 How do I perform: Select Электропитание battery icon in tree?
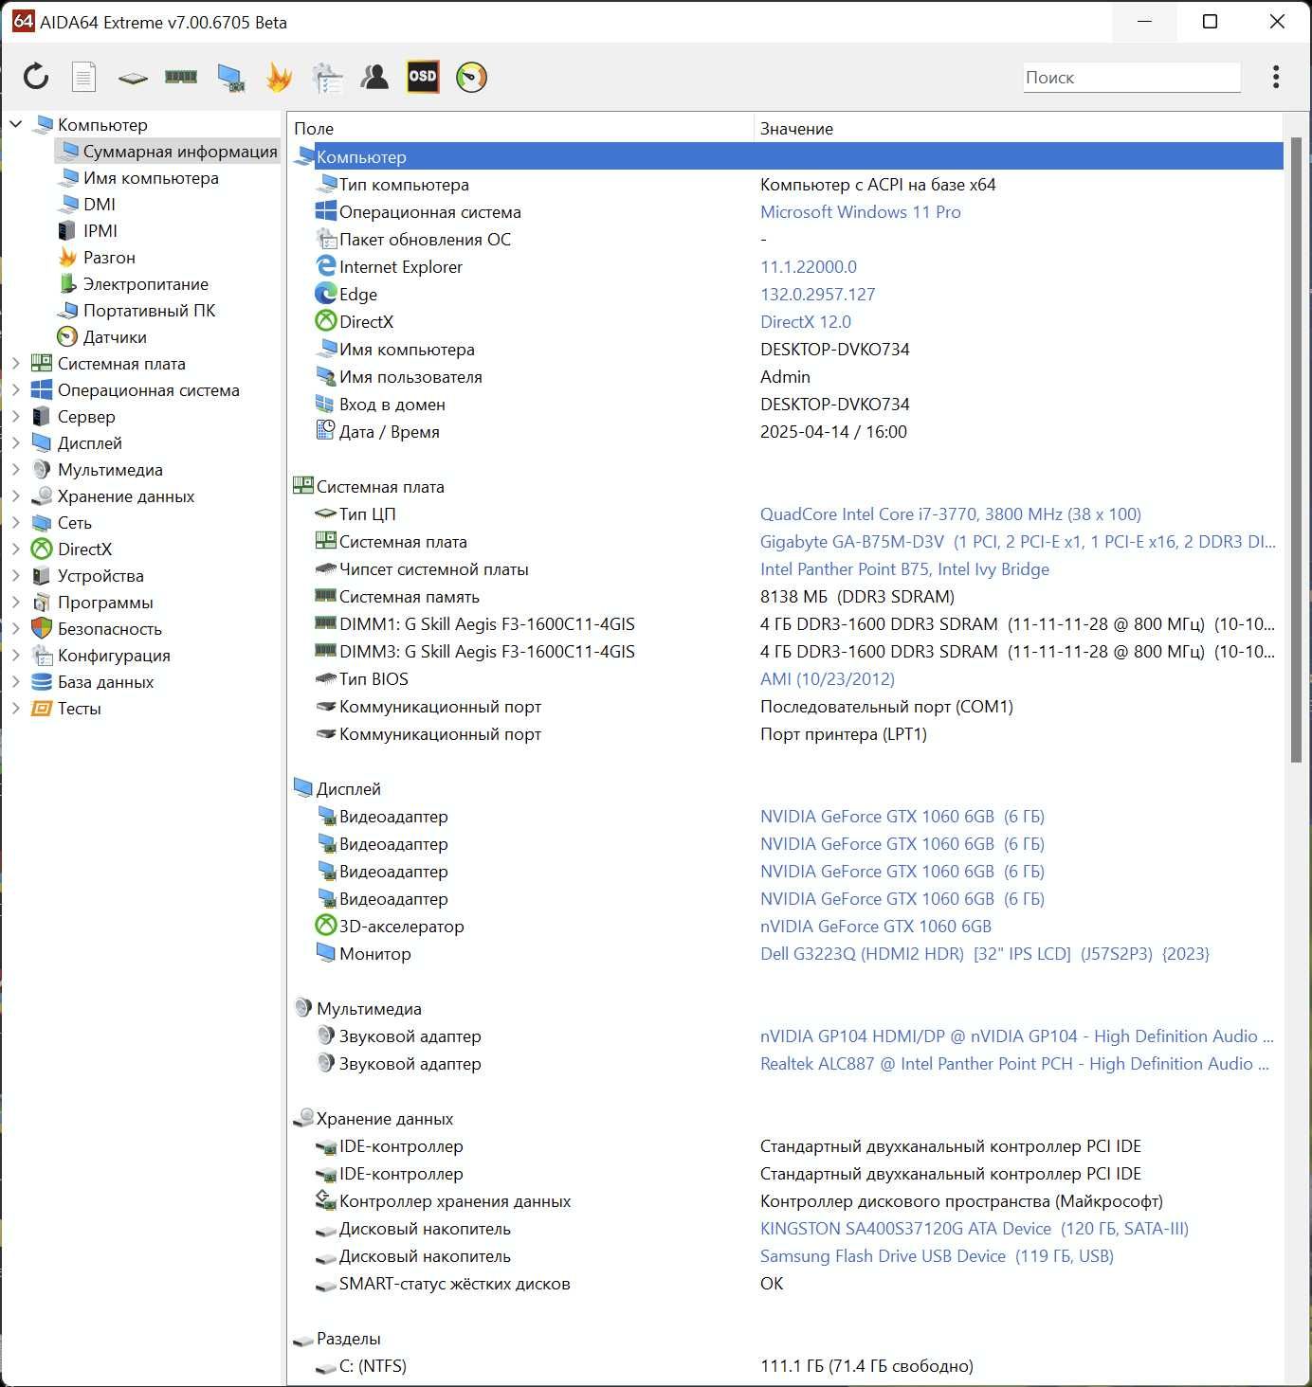(67, 283)
